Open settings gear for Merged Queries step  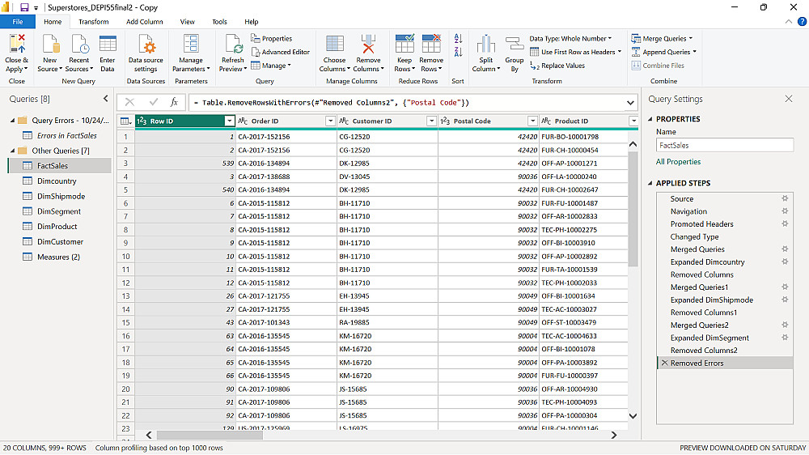(784, 249)
